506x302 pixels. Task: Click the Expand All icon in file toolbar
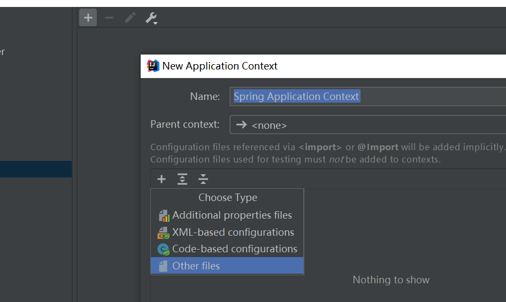coord(182,179)
